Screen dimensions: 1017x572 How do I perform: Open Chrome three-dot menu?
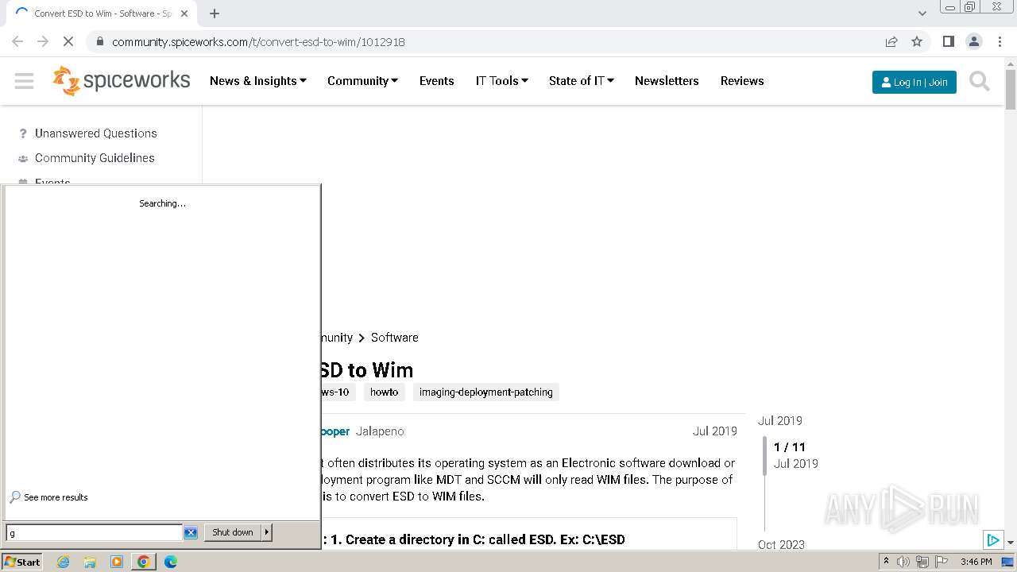coord(999,41)
